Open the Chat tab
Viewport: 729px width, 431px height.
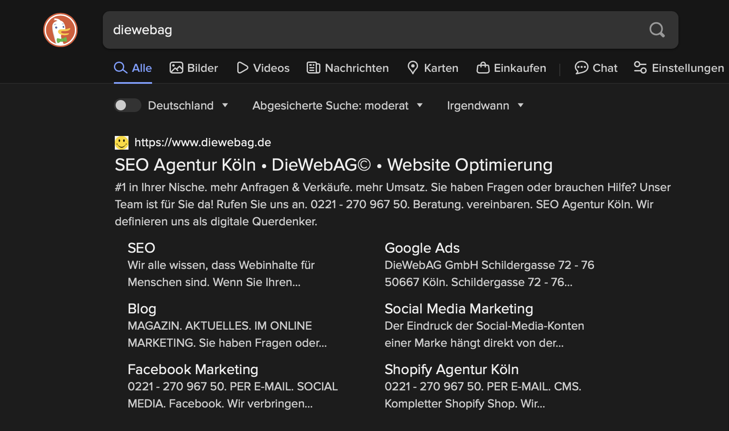[x=596, y=68]
